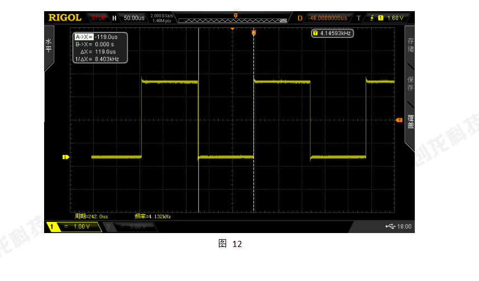Click the 周期=242.0us period measurement
The width and height of the screenshot is (479, 281).
click(x=92, y=216)
